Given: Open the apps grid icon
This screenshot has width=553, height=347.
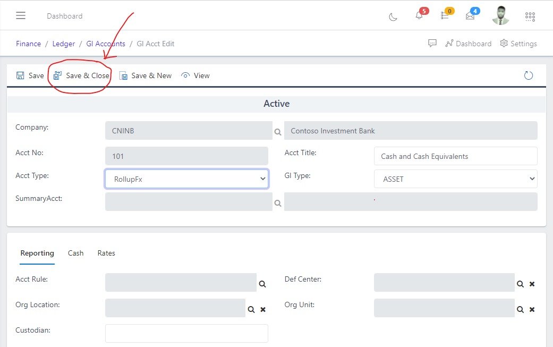Looking at the screenshot, I should [530, 16].
